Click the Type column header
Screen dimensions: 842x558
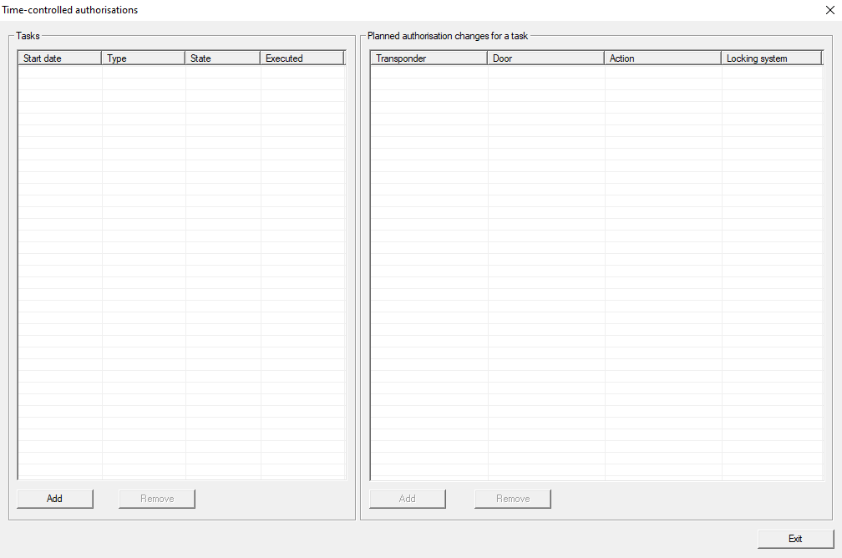click(x=143, y=58)
